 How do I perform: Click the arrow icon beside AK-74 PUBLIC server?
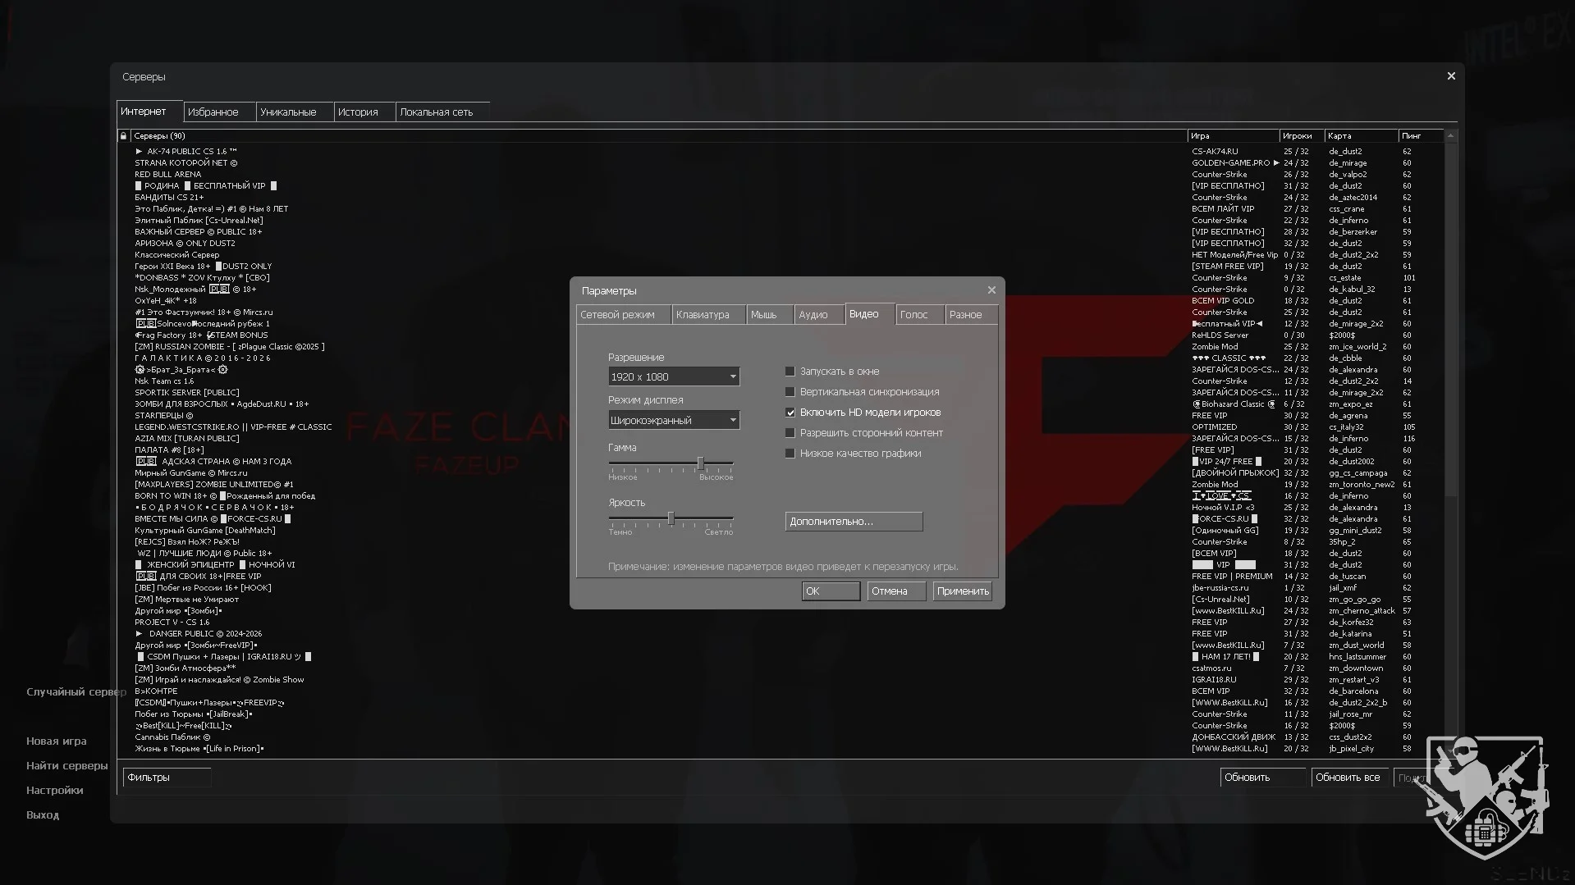pos(139,152)
